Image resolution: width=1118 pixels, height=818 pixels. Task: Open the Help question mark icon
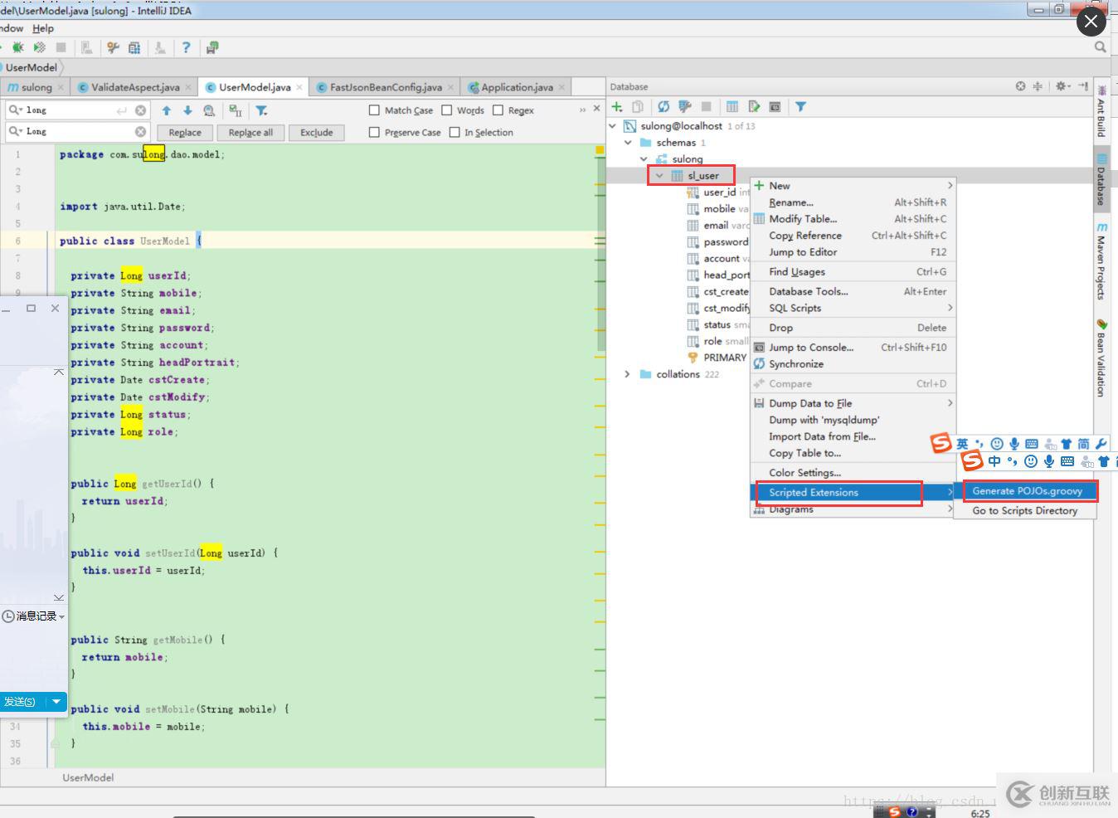[186, 48]
